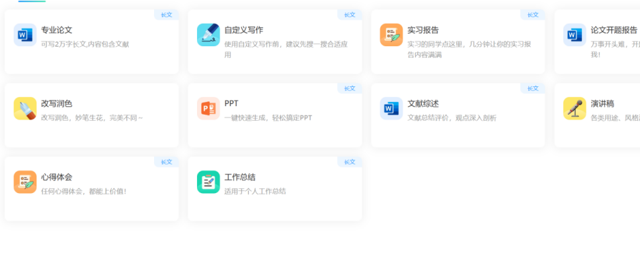Click the text 适用于个人工作总结
Viewport: 640px width, 255px height.
[255, 191]
